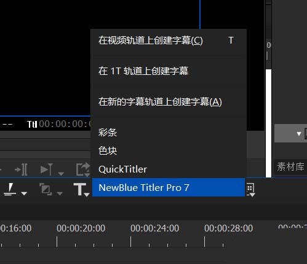Click the white audio level meter bar
This screenshot has height=264, width=307.
[269, 123]
